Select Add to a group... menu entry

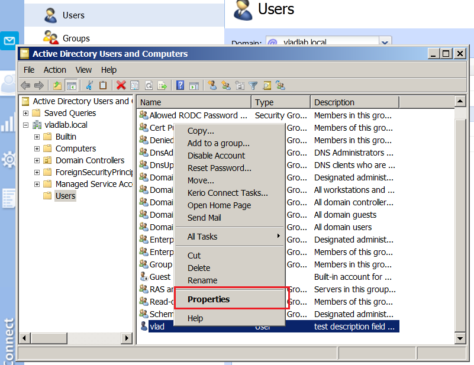point(230,143)
